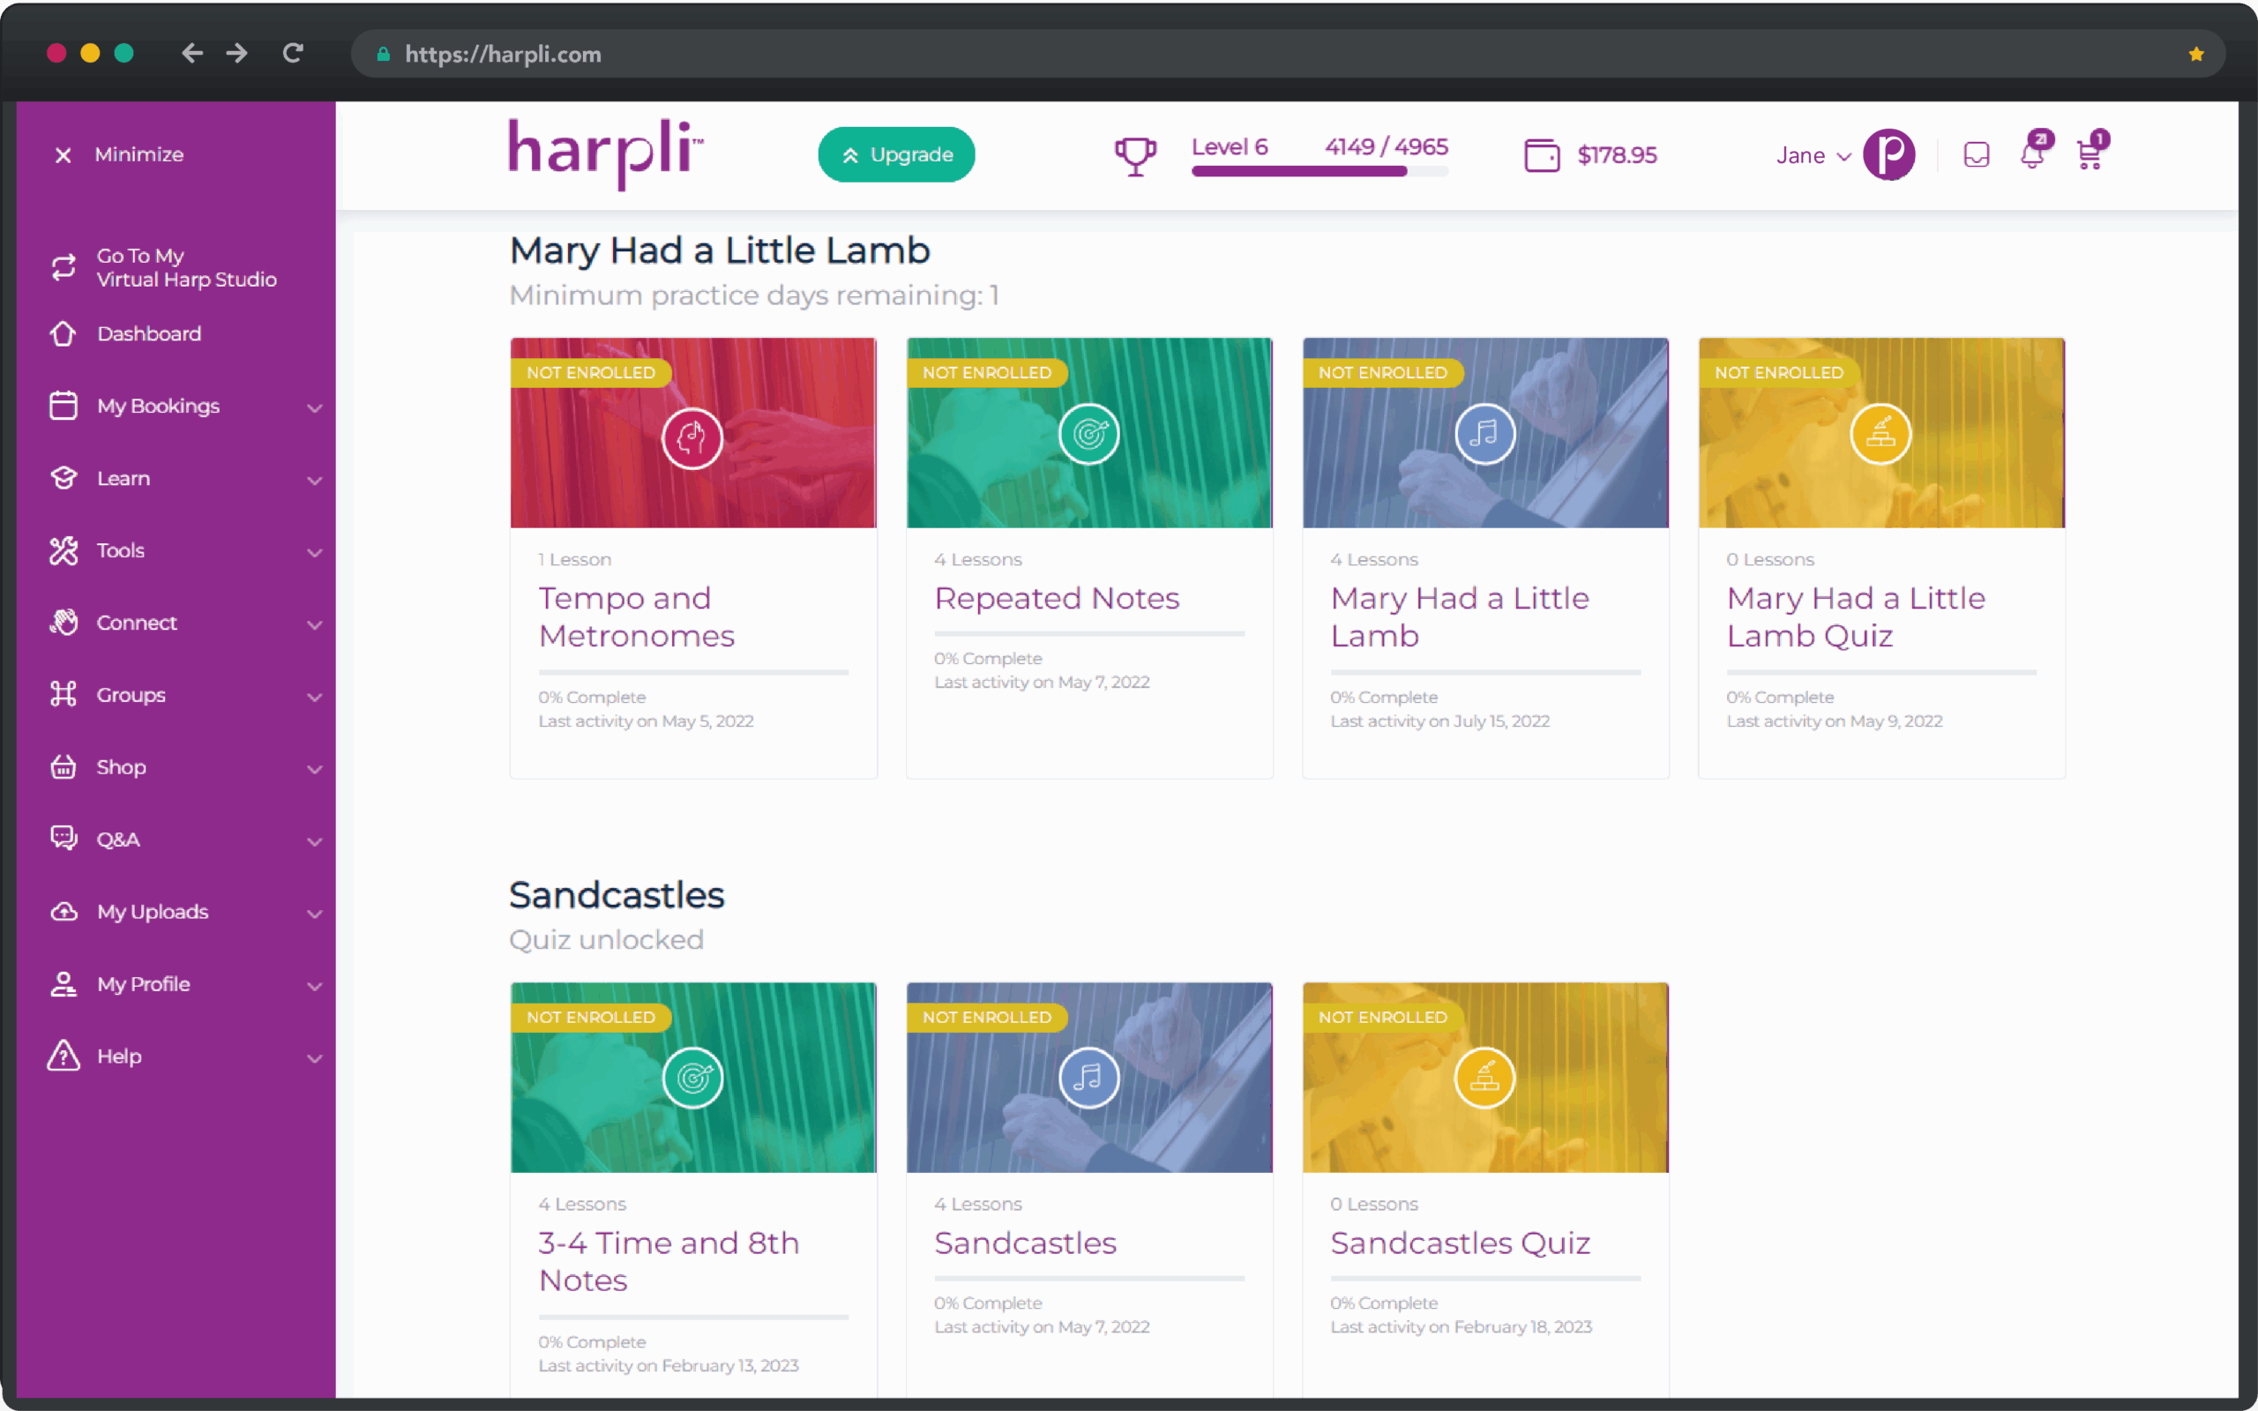Expand the Groups submenu chevron
This screenshot has width=2258, height=1411.
[x=314, y=697]
